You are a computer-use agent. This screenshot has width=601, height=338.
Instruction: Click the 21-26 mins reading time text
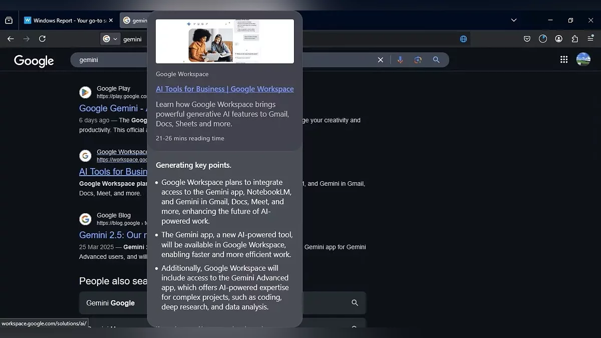[190, 138]
